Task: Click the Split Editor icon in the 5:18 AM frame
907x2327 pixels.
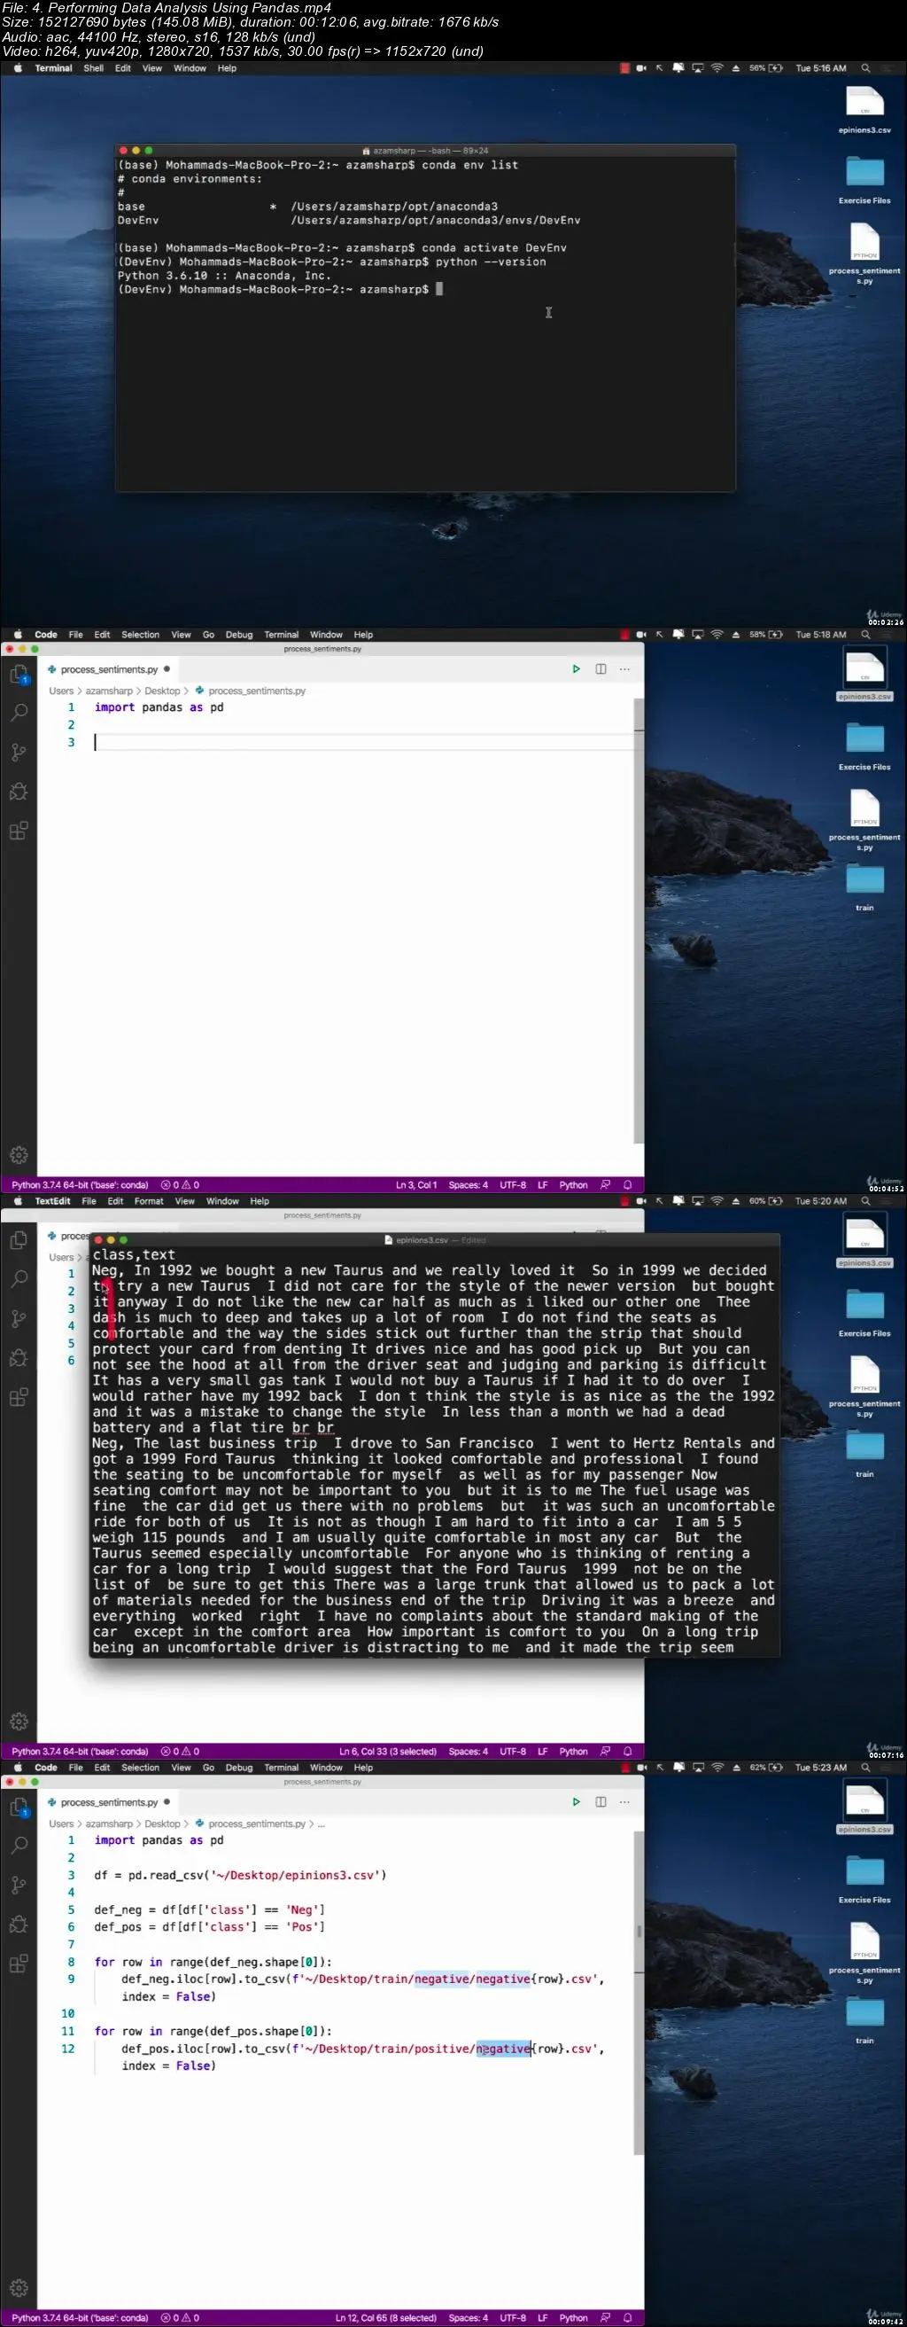Action: click(601, 669)
